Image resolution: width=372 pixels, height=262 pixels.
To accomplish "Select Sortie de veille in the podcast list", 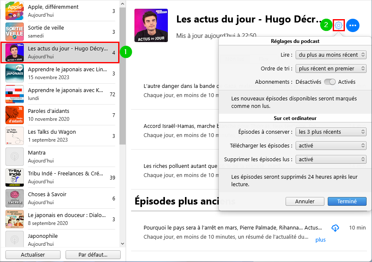I will 60,32.
